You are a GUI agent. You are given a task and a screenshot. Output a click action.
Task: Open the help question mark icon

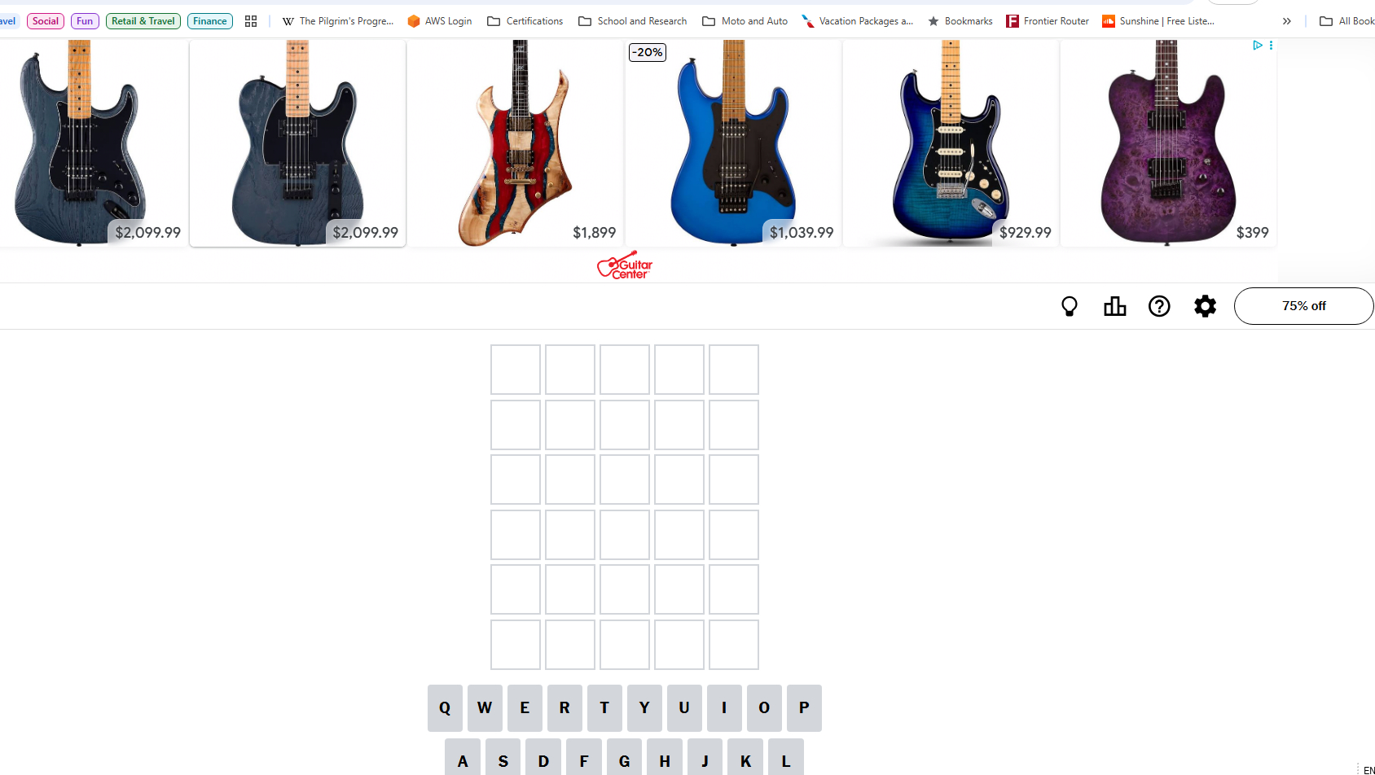1159,306
